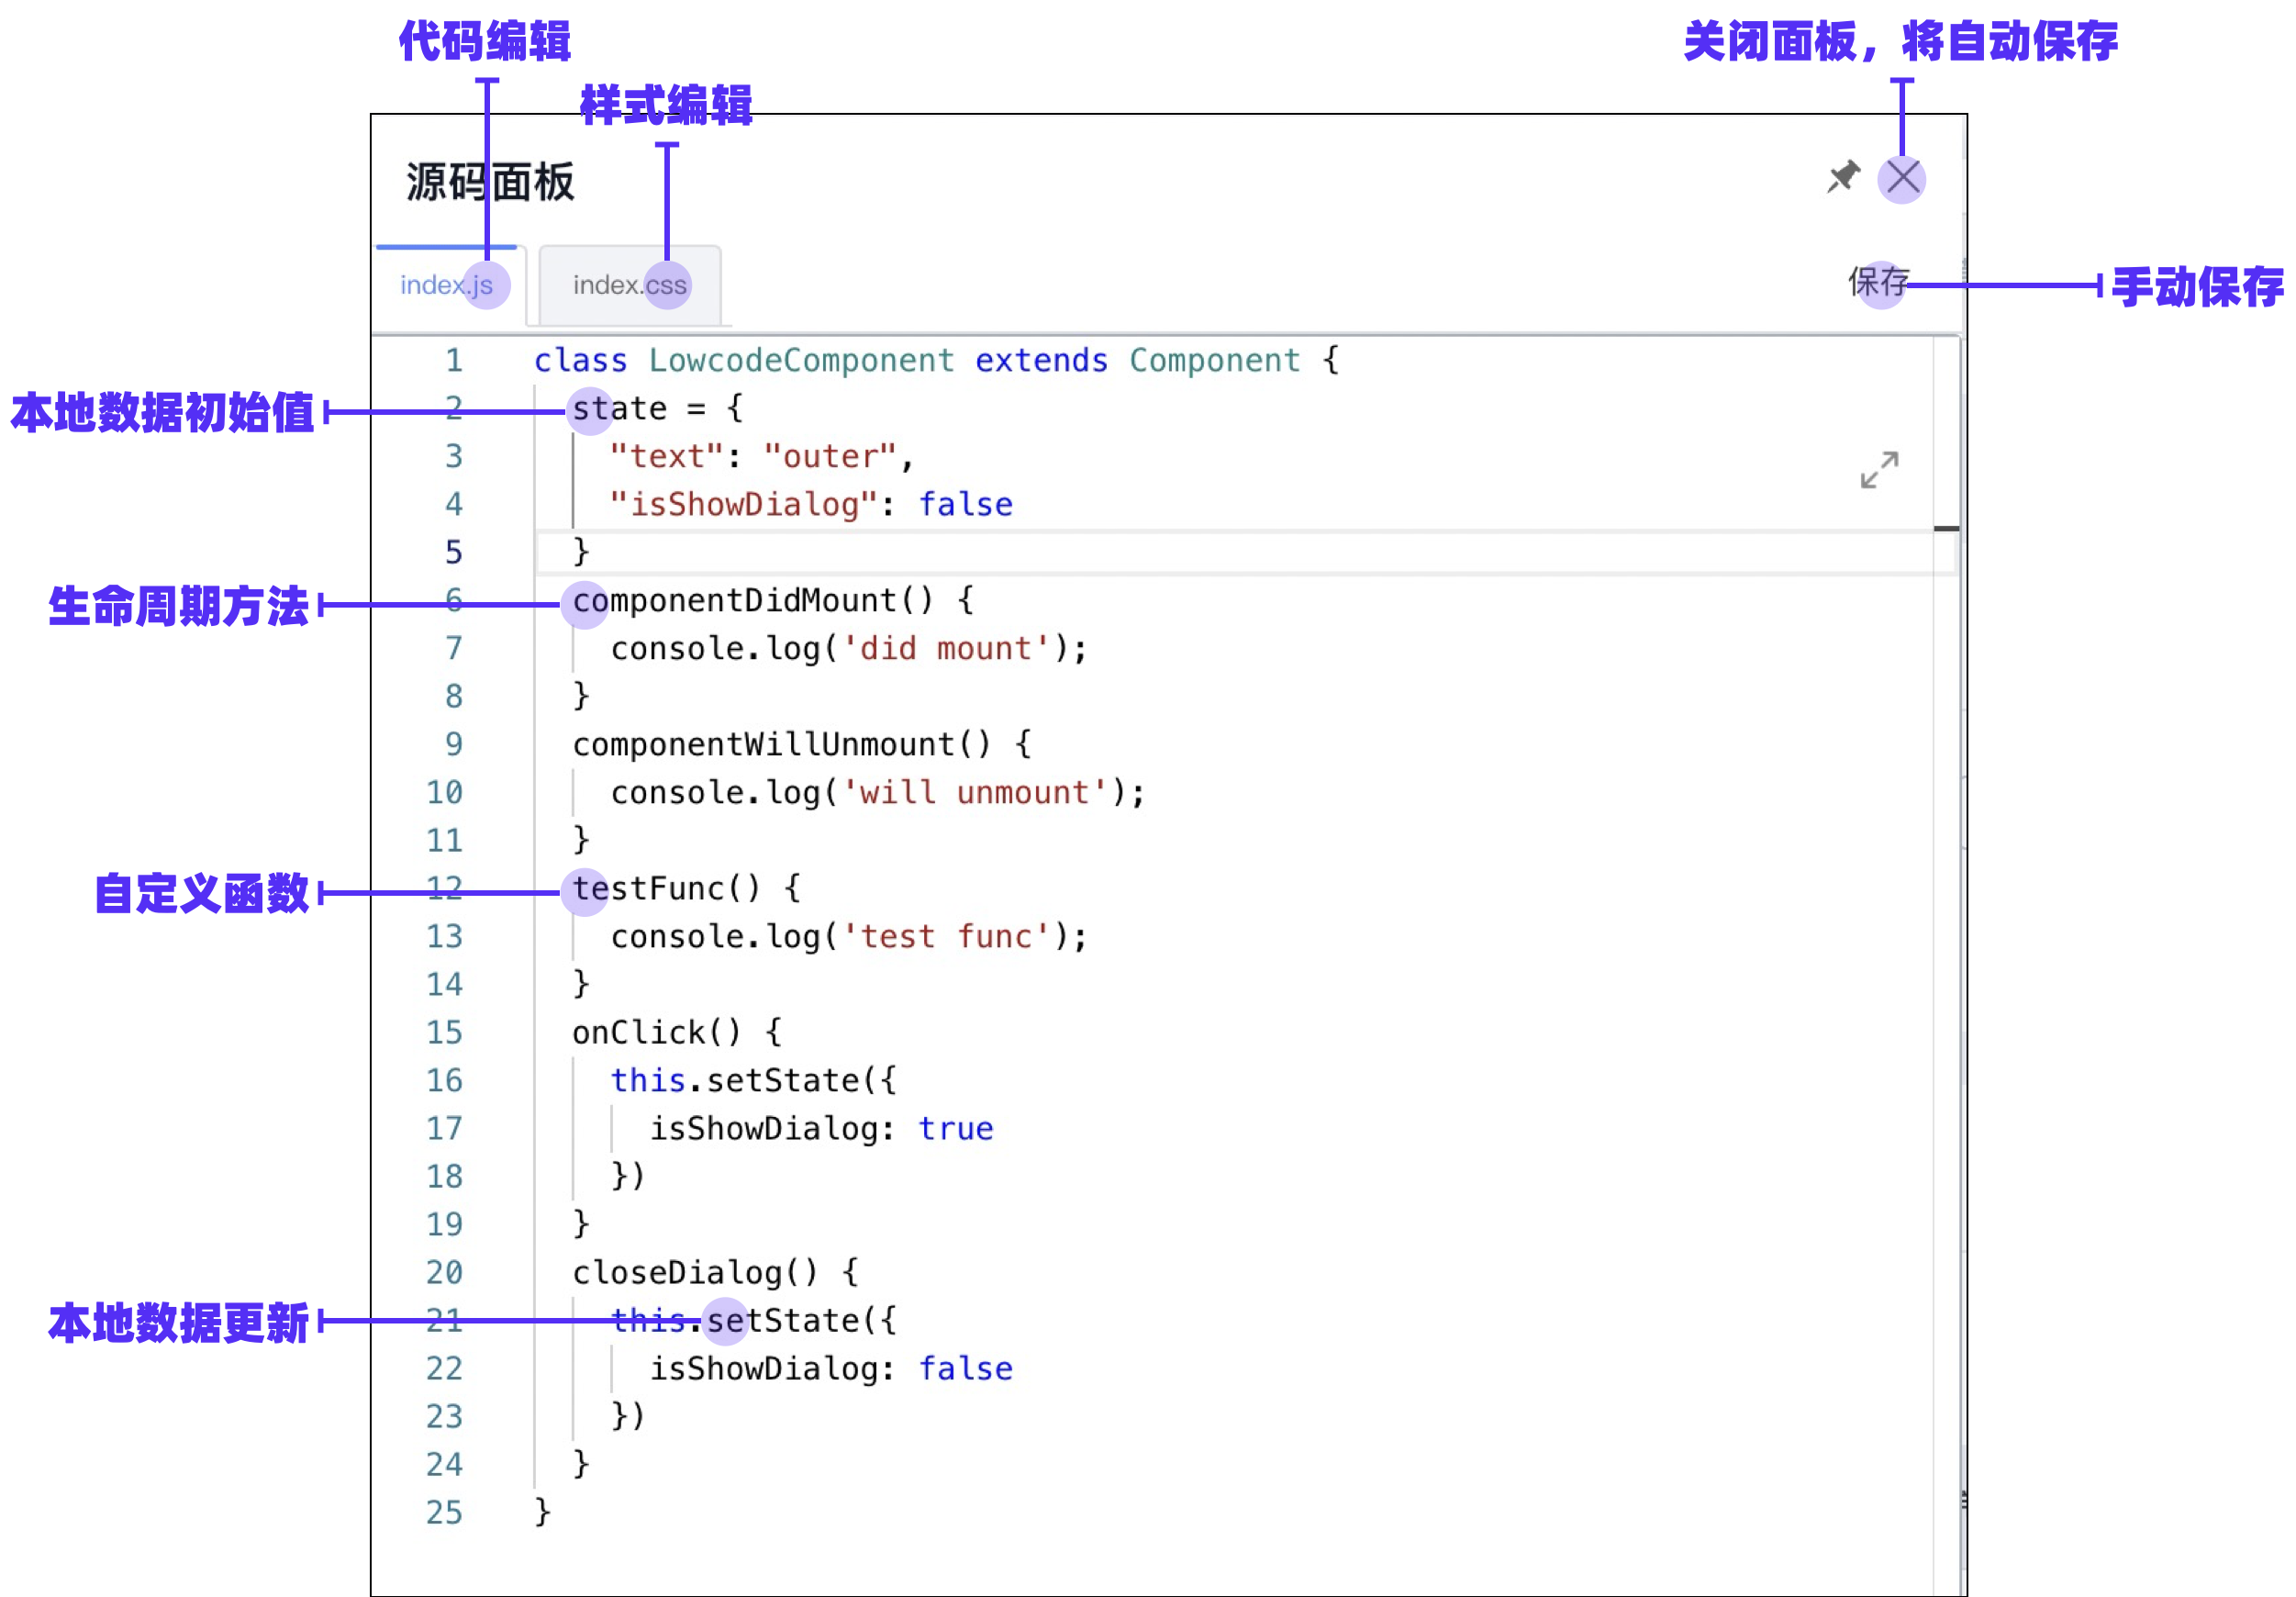Click the onClick method name

[x=639, y=1032]
